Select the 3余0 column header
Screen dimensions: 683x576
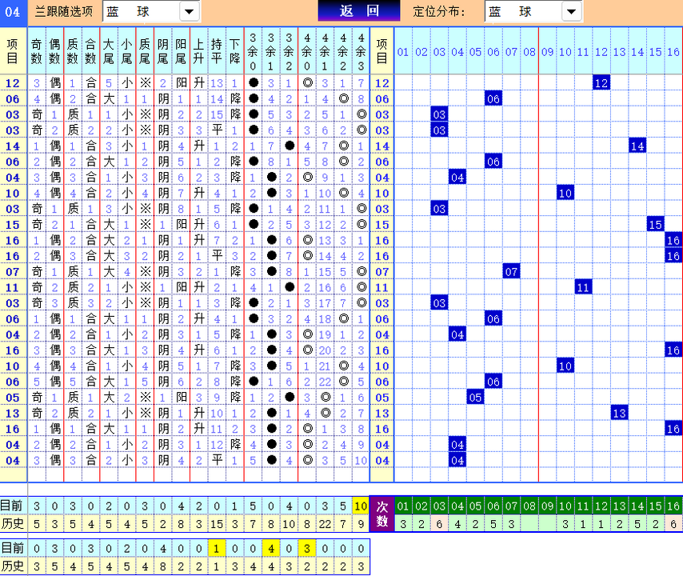(253, 51)
